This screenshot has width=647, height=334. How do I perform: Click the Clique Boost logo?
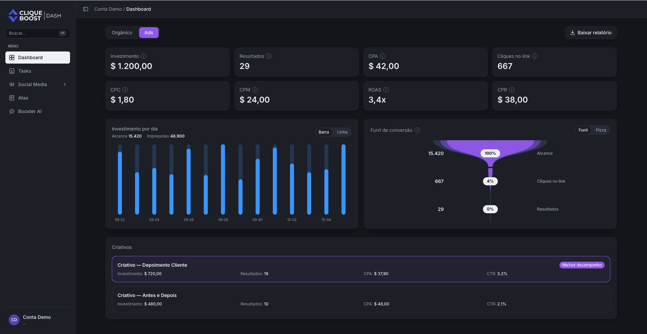(x=35, y=15)
